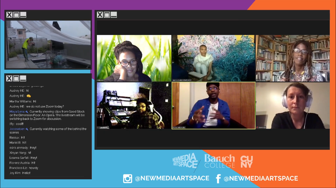Click the Instagram logo icon
This screenshot has height=188, width=336.
[x=128, y=178]
